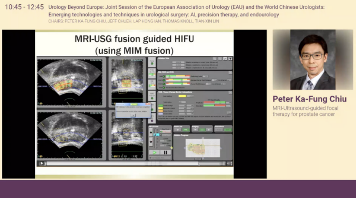
Task: Toggle the slide video volume icon
Action: pos(228,163)
